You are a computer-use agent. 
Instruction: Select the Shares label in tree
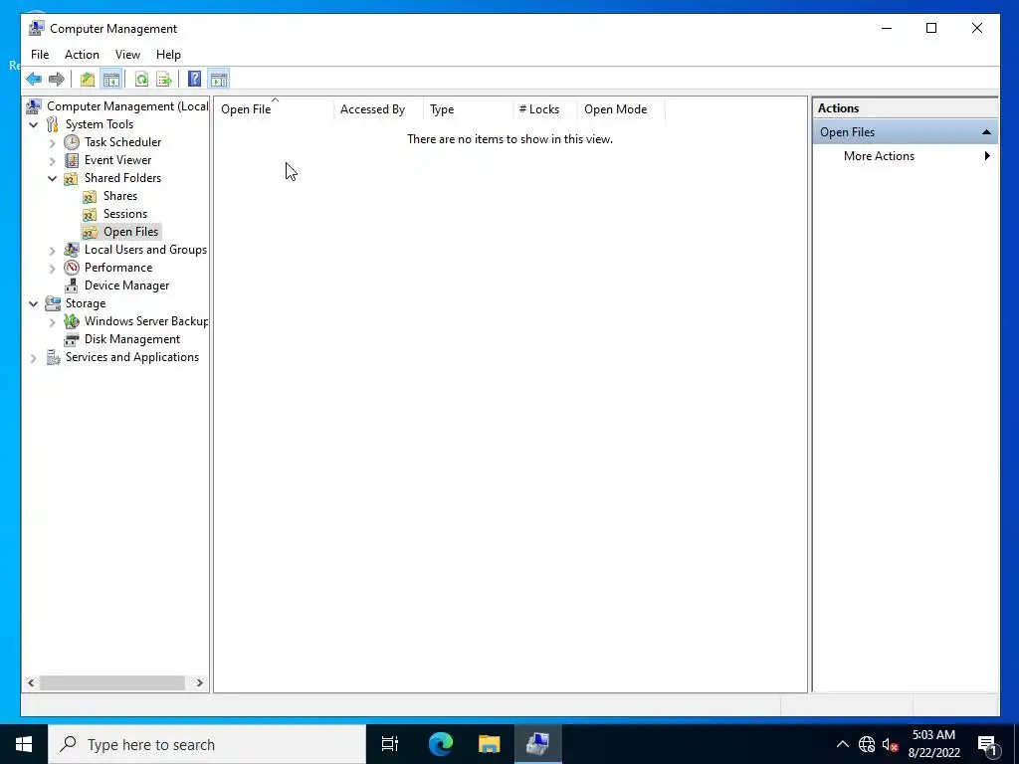click(120, 196)
